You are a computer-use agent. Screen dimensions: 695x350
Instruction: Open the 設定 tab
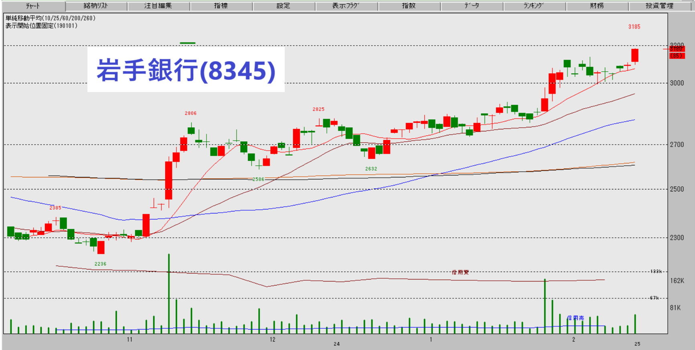[x=284, y=6]
